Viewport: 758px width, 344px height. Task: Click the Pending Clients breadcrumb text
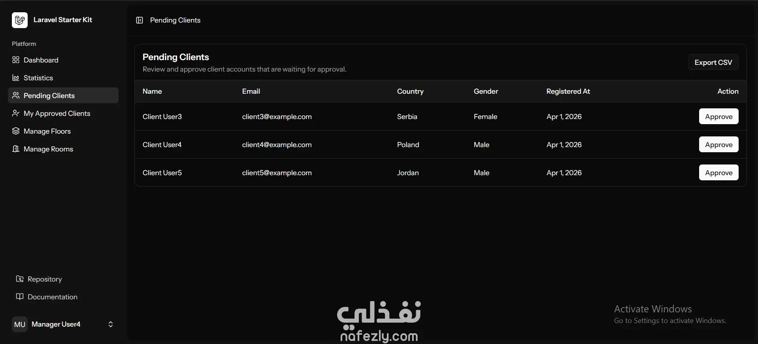(x=175, y=20)
